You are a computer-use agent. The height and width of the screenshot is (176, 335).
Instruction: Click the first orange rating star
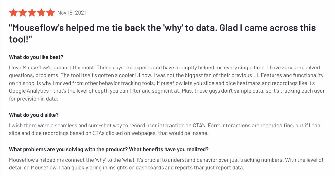(x=14, y=13)
